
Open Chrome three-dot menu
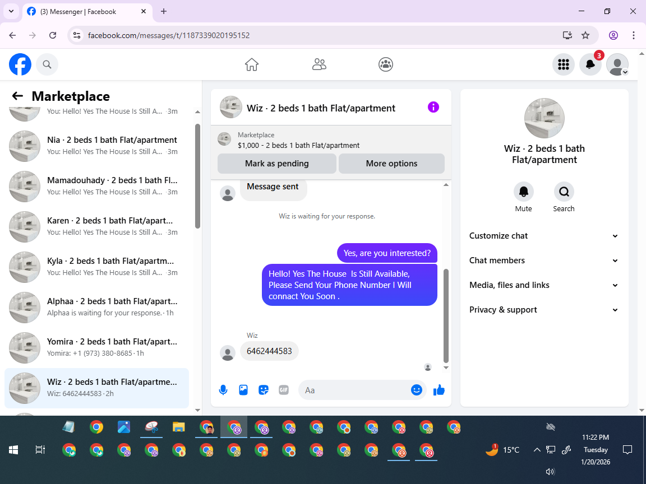pos(634,35)
